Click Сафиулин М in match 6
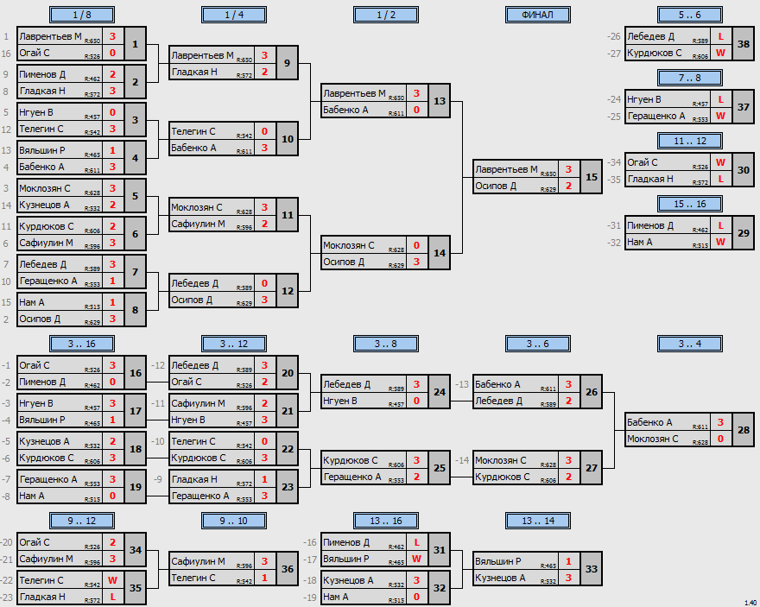The width and height of the screenshot is (760, 607). [x=46, y=243]
